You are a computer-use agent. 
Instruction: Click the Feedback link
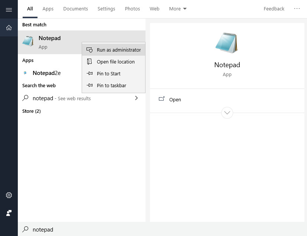tap(274, 9)
